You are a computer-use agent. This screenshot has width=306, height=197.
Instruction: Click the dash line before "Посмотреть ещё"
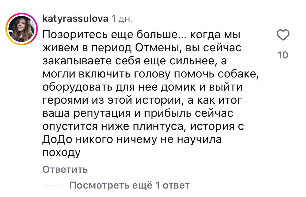[x=53, y=185]
